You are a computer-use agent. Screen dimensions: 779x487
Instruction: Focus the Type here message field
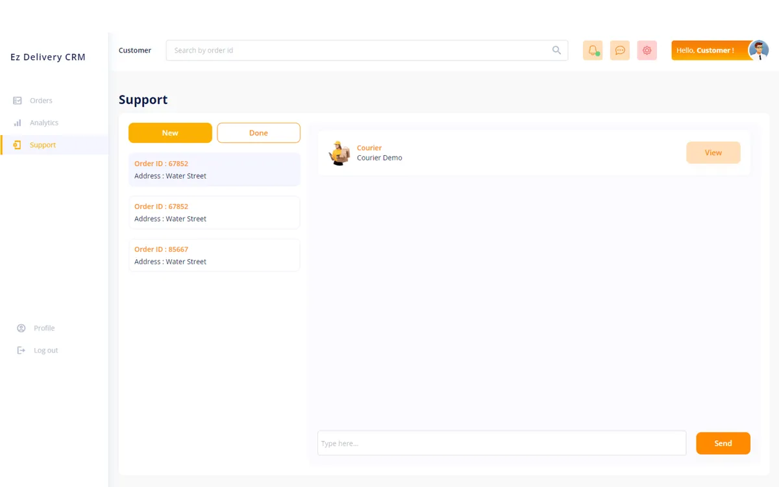coord(502,443)
